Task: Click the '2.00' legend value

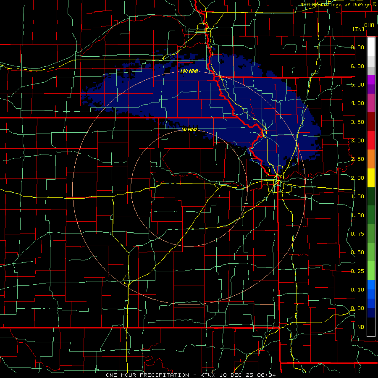Action: tap(357, 178)
